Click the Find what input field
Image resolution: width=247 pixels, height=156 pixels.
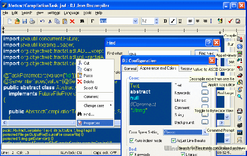click(x=160, y=54)
